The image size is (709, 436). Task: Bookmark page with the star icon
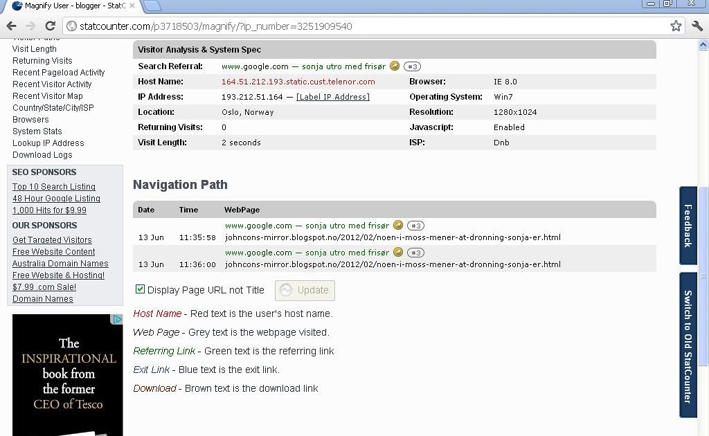(676, 26)
